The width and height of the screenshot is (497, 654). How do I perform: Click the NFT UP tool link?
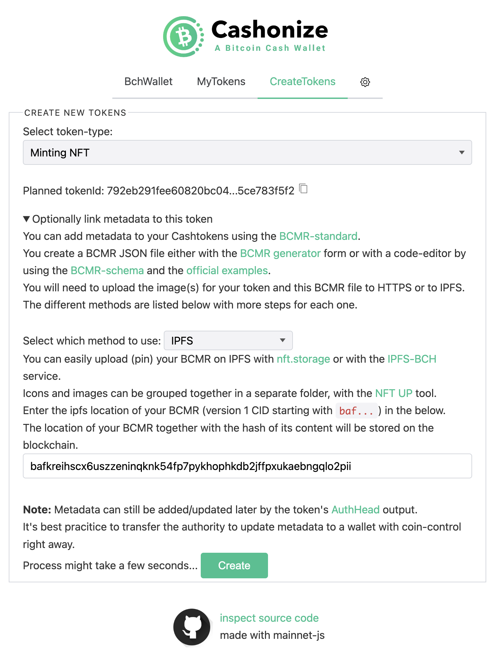point(393,393)
